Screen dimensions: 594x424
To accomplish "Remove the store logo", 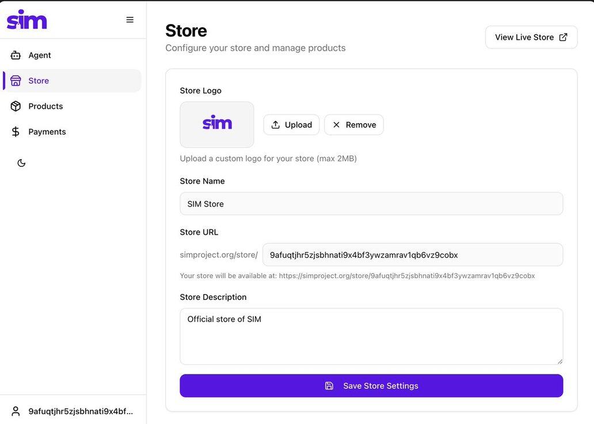I will click(354, 125).
